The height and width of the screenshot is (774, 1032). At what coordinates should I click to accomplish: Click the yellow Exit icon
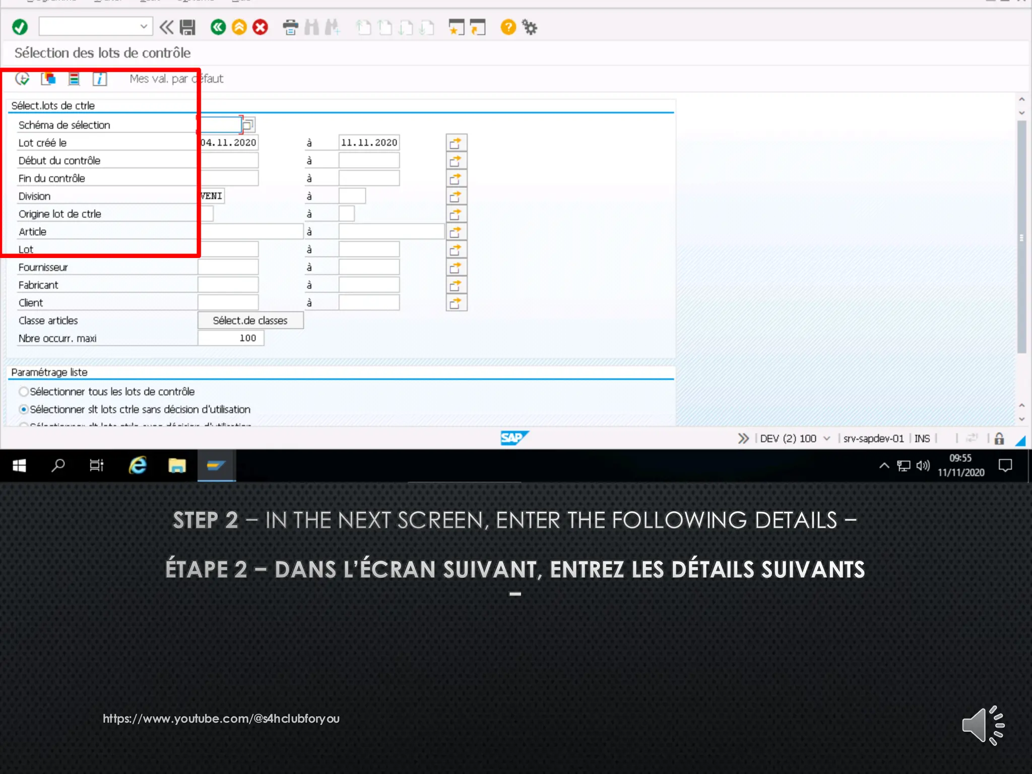click(239, 27)
